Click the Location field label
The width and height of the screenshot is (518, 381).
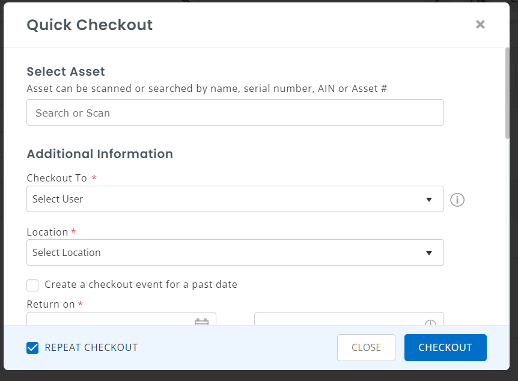47,232
